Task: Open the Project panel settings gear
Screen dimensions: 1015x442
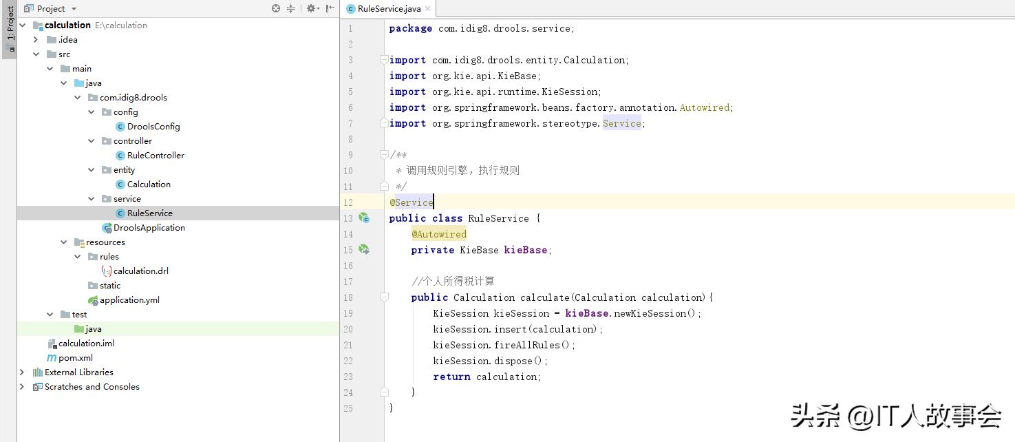Action: tap(311, 8)
